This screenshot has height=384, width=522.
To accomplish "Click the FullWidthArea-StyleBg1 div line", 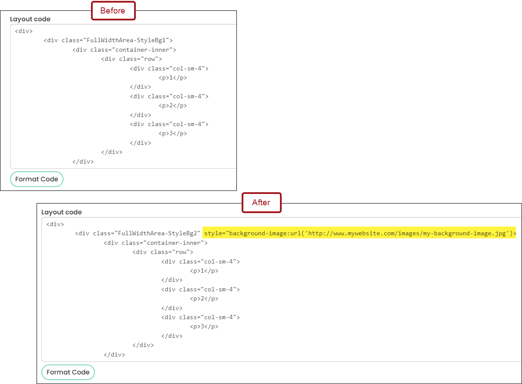I will pyautogui.click(x=108, y=40).
